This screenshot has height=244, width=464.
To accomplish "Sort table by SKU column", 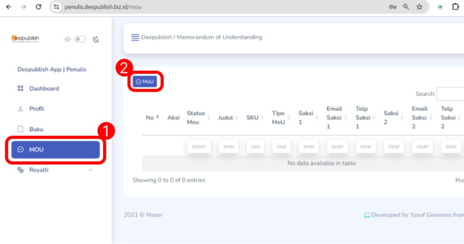I will click(x=255, y=118).
